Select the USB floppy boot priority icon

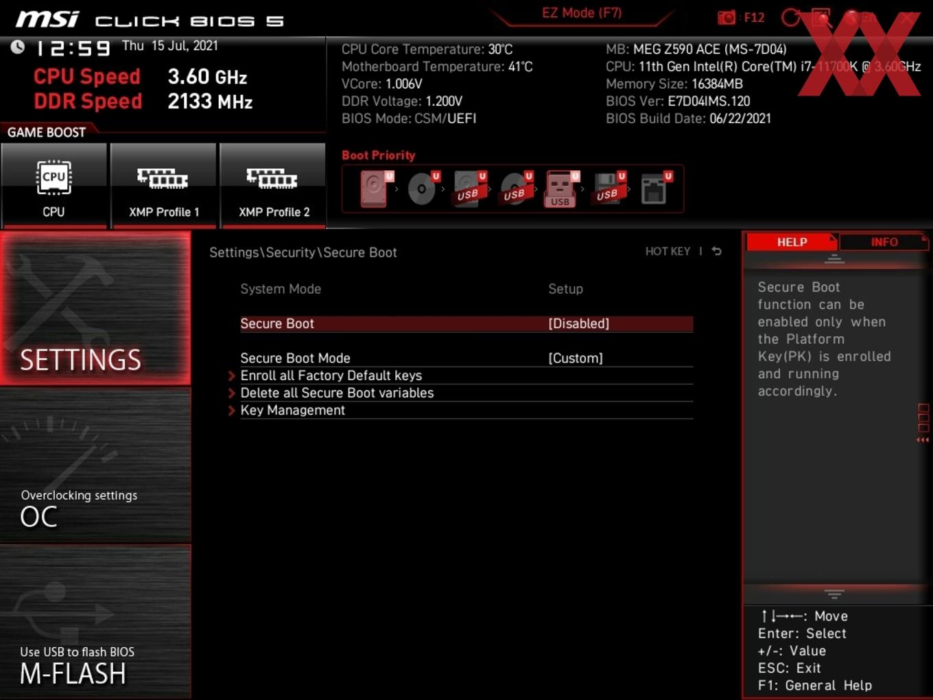[x=609, y=189]
